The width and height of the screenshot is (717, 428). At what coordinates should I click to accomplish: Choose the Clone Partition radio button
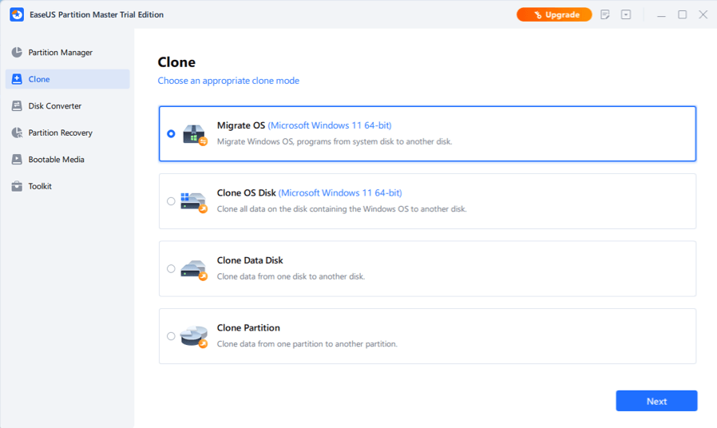click(x=171, y=336)
